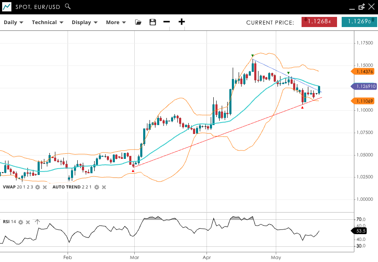The image size is (378, 262).
Task: Save chart using the floppy disk icon
Action: (153, 22)
